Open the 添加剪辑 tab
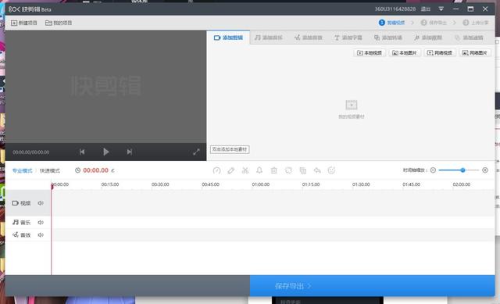This screenshot has width=500, height=304. click(228, 38)
